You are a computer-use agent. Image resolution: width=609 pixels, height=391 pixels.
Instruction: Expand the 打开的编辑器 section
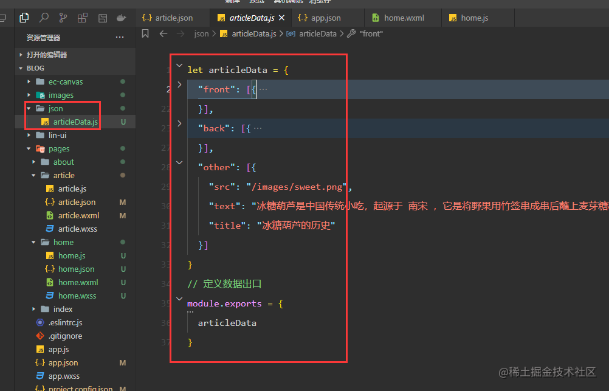click(75, 55)
